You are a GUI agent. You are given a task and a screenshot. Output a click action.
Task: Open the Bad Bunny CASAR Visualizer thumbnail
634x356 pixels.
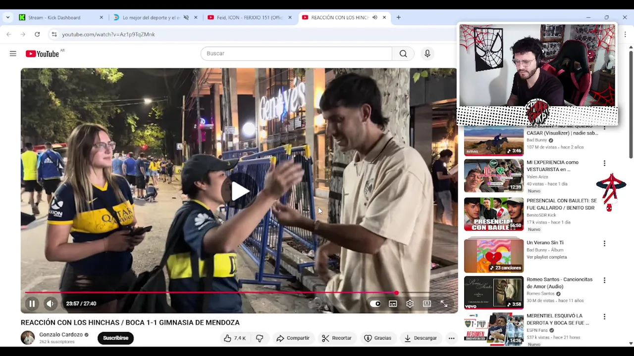(x=494, y=140)
